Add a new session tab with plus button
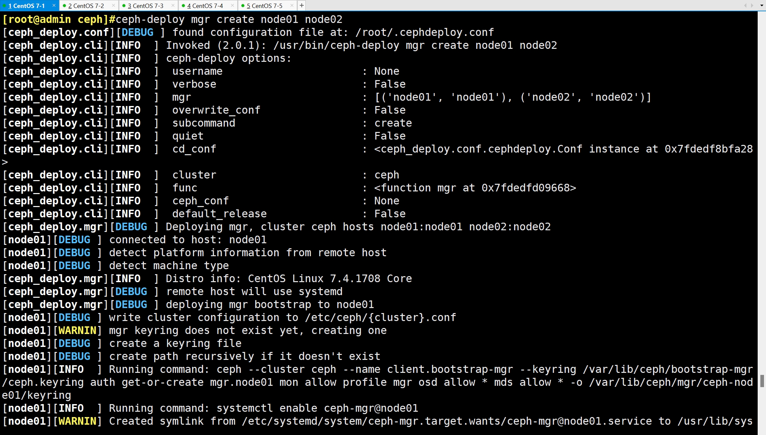 (x=301, y=5)
